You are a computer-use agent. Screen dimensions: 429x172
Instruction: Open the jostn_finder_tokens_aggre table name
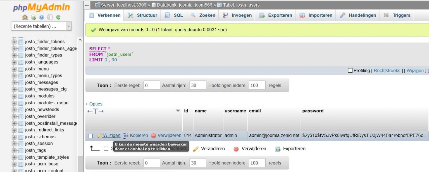[x=51, y=48]
